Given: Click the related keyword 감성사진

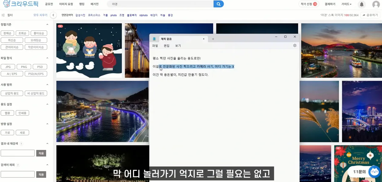Looking at the screenshot, I should coord(80,15).
